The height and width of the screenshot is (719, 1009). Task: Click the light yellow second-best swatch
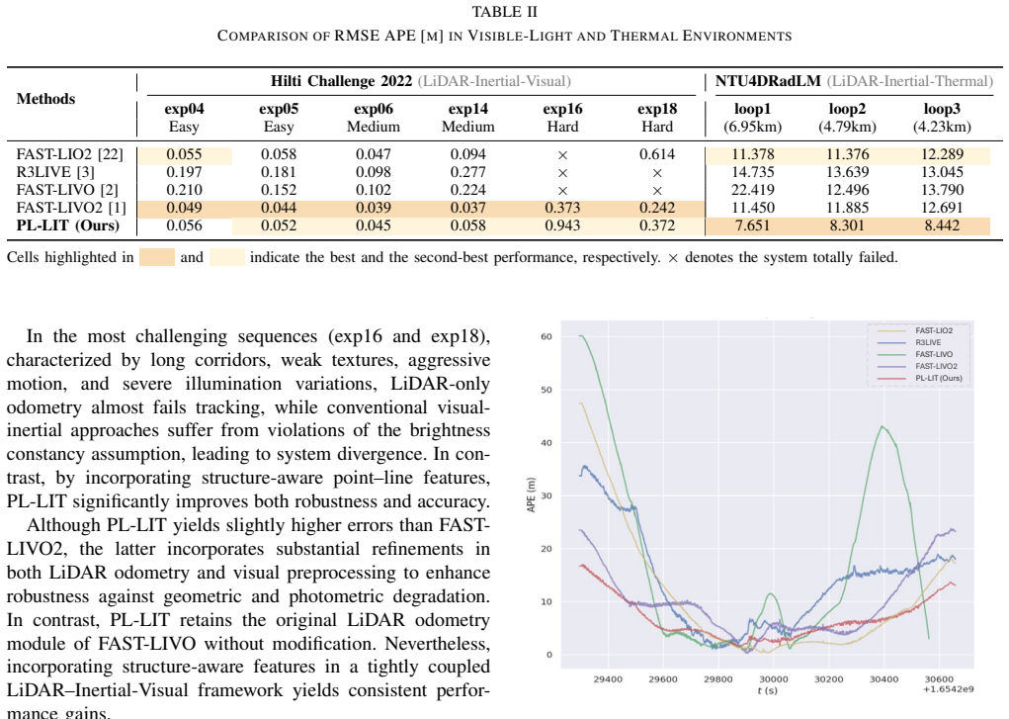tap(227, 257)
